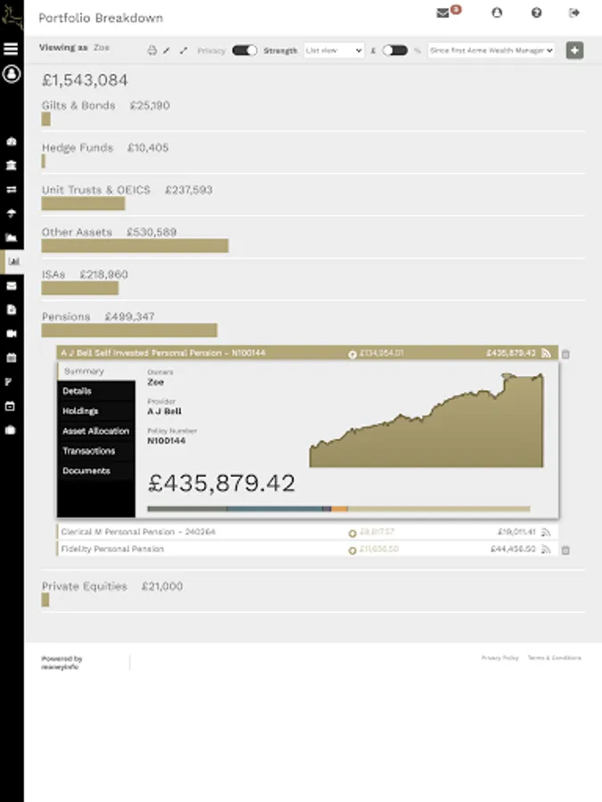Open the briefcase icon in the sidebar
Screen dimensions: 602x802
coord(12,430)
